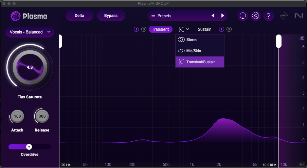Click the Mid/Side mode icon
The image size is (307, 168).
click(x=181, y=51)
